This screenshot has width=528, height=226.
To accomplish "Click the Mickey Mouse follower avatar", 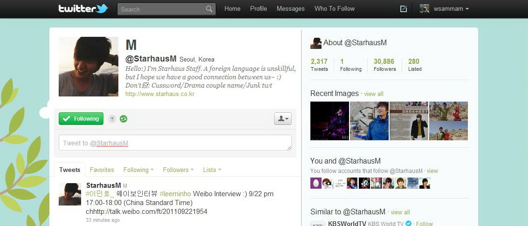I will 364,183.
